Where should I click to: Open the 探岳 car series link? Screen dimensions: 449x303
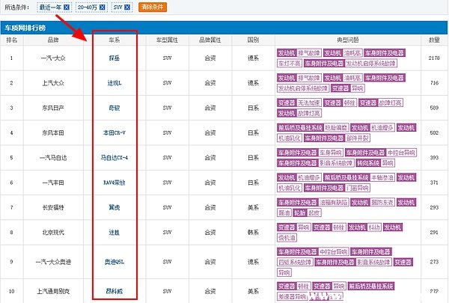click(x=114, y=57)
